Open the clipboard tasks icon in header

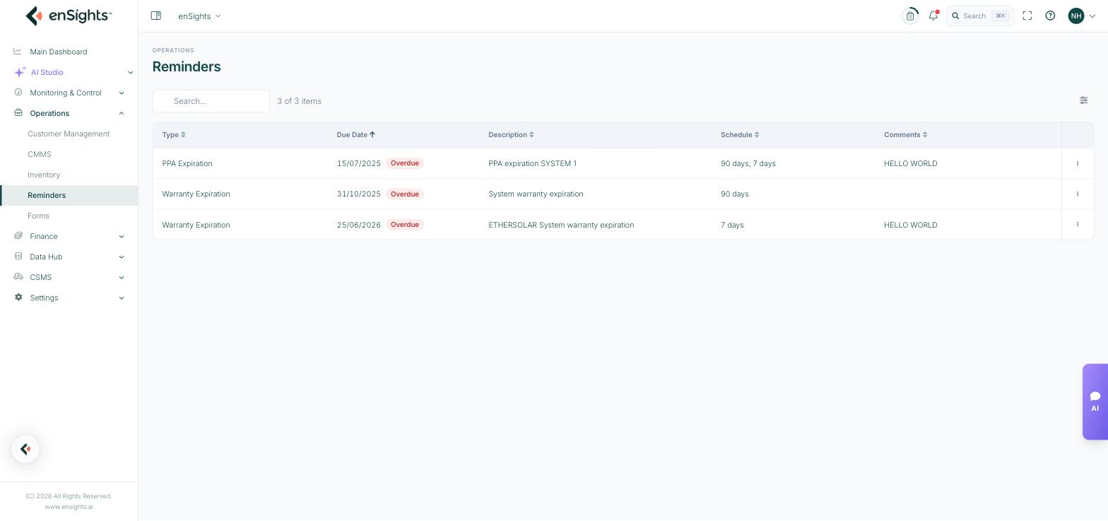point(910,16)
